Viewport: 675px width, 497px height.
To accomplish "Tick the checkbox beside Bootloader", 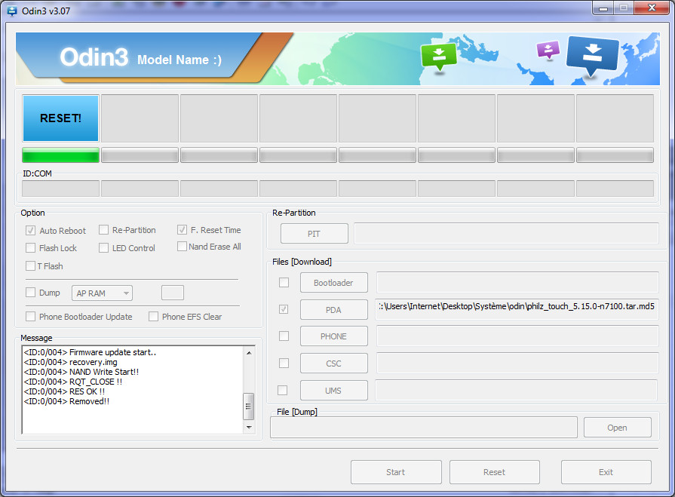I will click(284, 282).
